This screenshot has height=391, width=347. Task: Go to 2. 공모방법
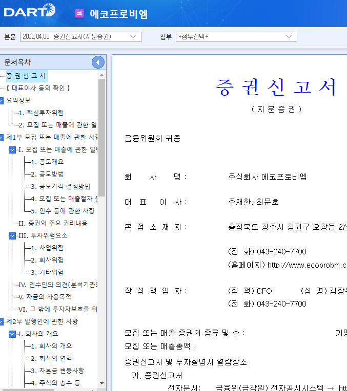pos(47,174)
